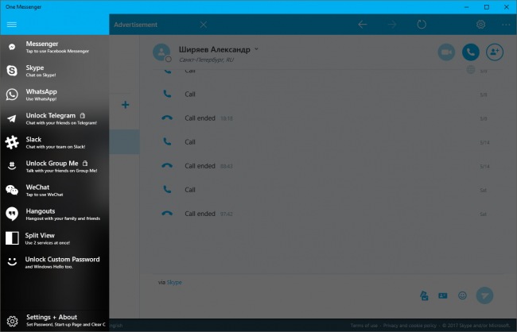Expand dropdown next to Ширяев Александр
This screenshot has height=332, width=517.
257,49
